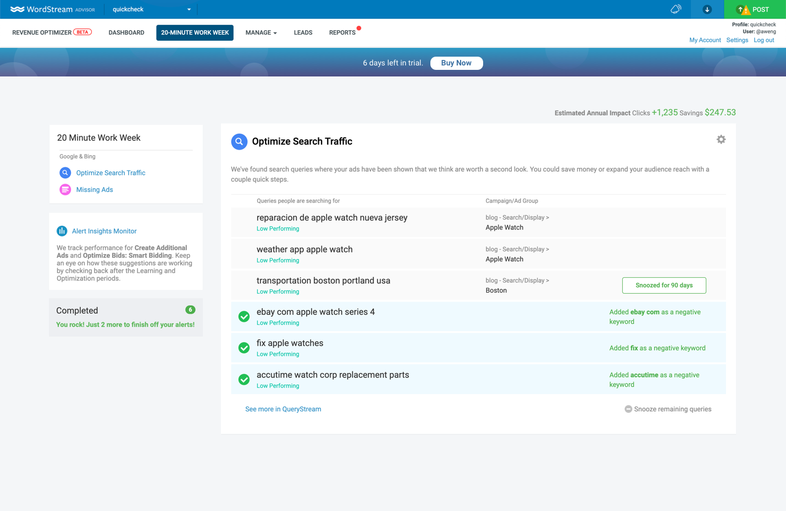The height and width of the screenshot is (511, 786).
Task: Click the Post warning button
Action: click(x=755, y=9)
